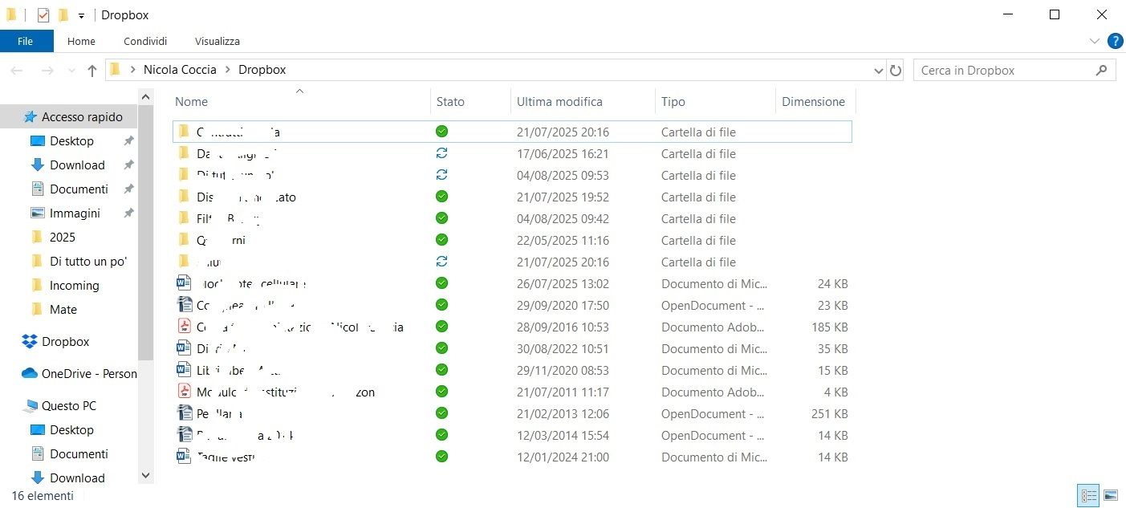Click the green synced checkmark of the first folder
Image resolution: width=1126 pixels, height=508 pixels.
[x=441, y=131]
